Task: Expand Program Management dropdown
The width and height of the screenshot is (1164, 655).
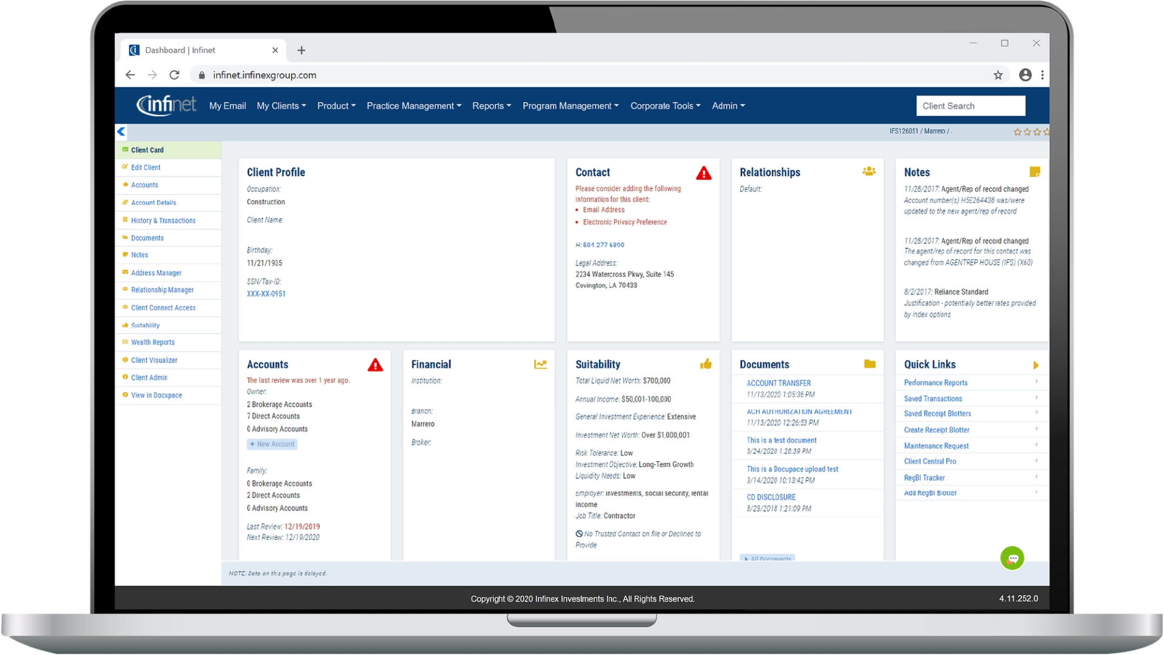Action: pos(570,105)
